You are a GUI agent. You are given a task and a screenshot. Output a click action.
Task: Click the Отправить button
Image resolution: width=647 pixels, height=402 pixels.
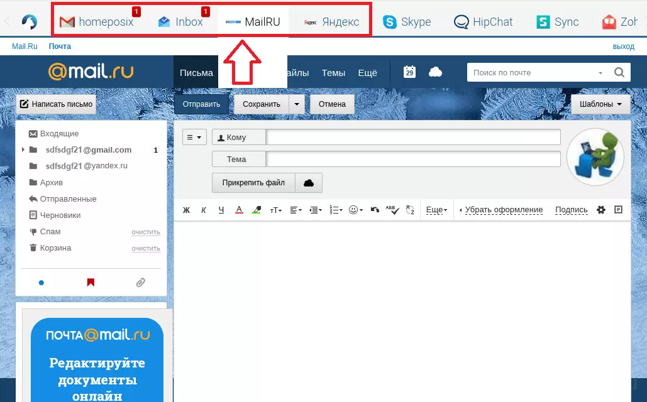click(201, 104)
